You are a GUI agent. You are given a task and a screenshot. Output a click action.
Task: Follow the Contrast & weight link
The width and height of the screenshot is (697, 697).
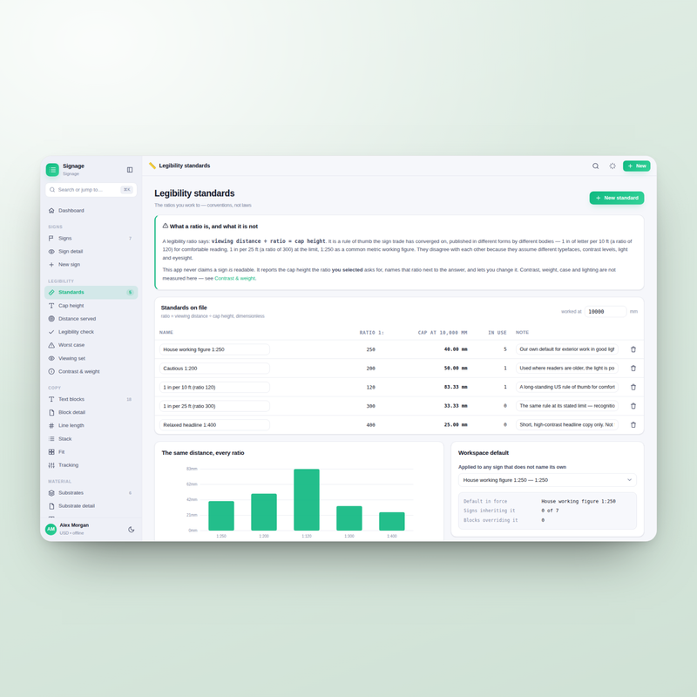234,278
